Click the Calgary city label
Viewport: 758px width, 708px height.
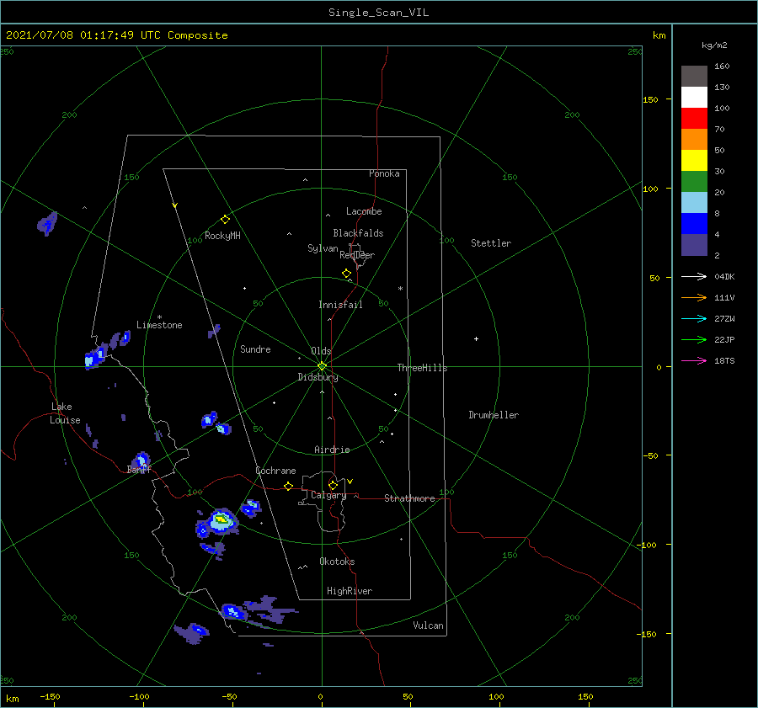pyautogui.click(x=328, y=495)
